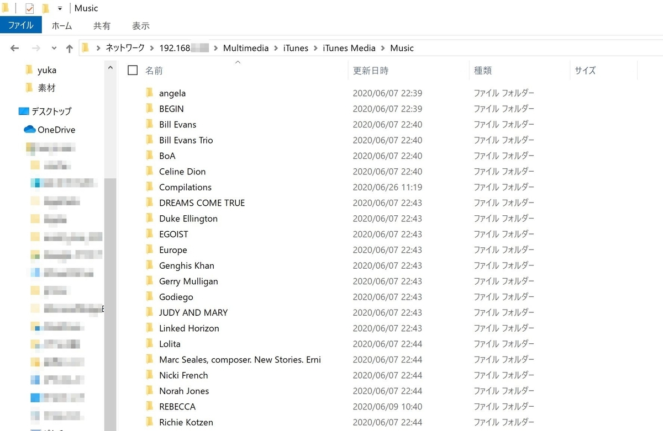Screen dimensions: 663x431
Task: Click the properties checkmark icon in title bar
Action: [x=29, y=8]
